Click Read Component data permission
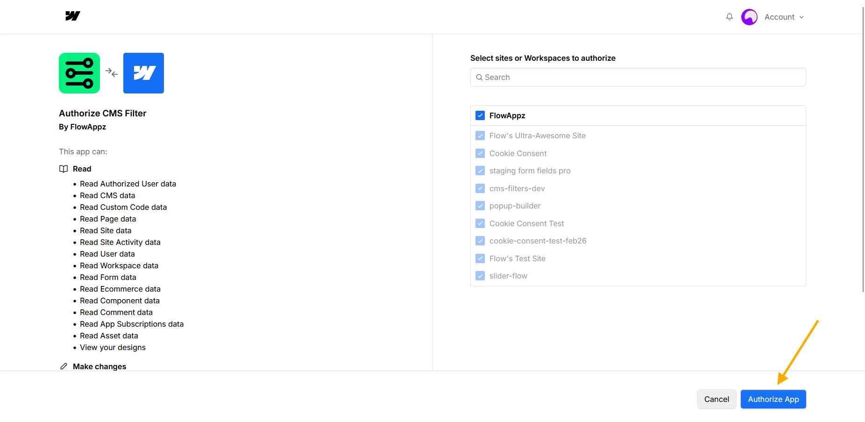The width and height of the screenshot is (865, 422). [x=120, y=300]
